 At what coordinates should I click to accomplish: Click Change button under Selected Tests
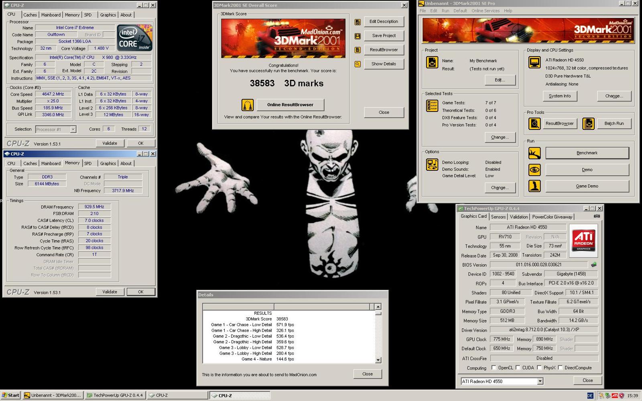500,138
